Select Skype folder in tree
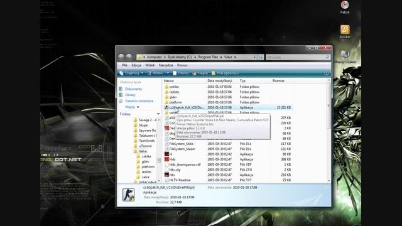402x226 pixels. click(x=143, y=126)
